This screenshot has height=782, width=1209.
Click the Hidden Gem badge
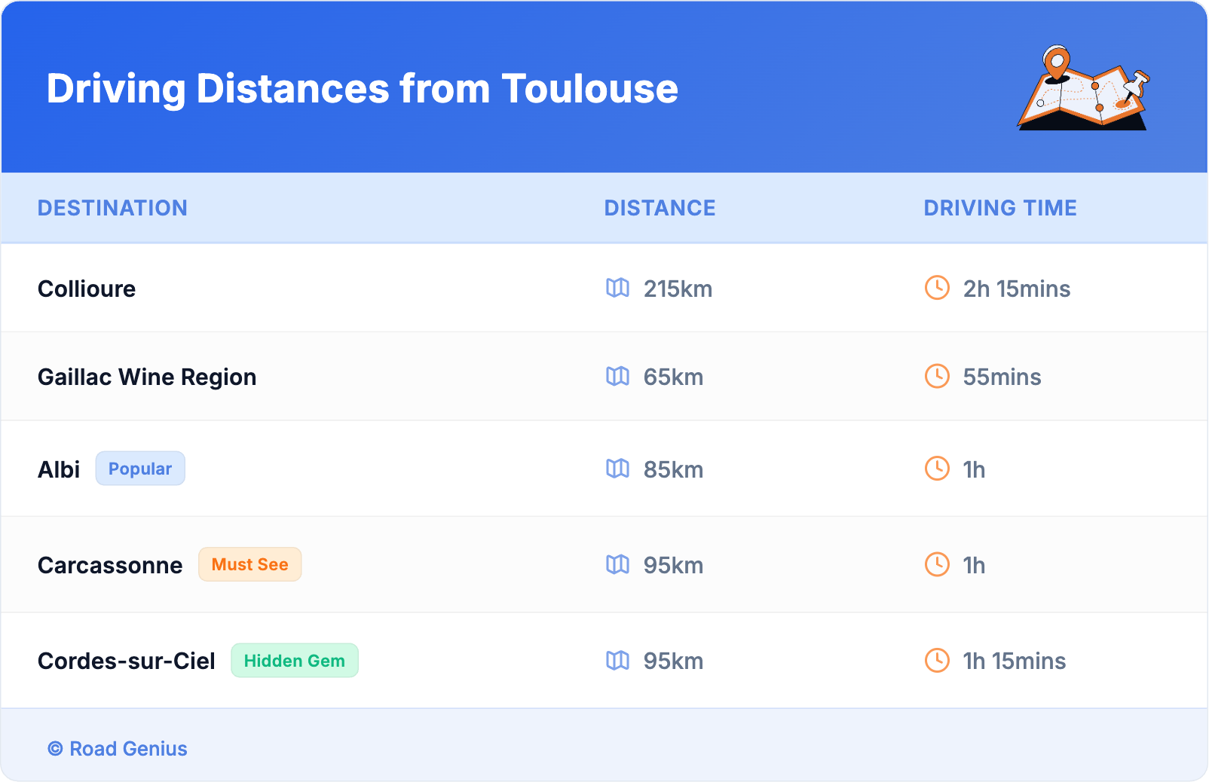[294, 661]
